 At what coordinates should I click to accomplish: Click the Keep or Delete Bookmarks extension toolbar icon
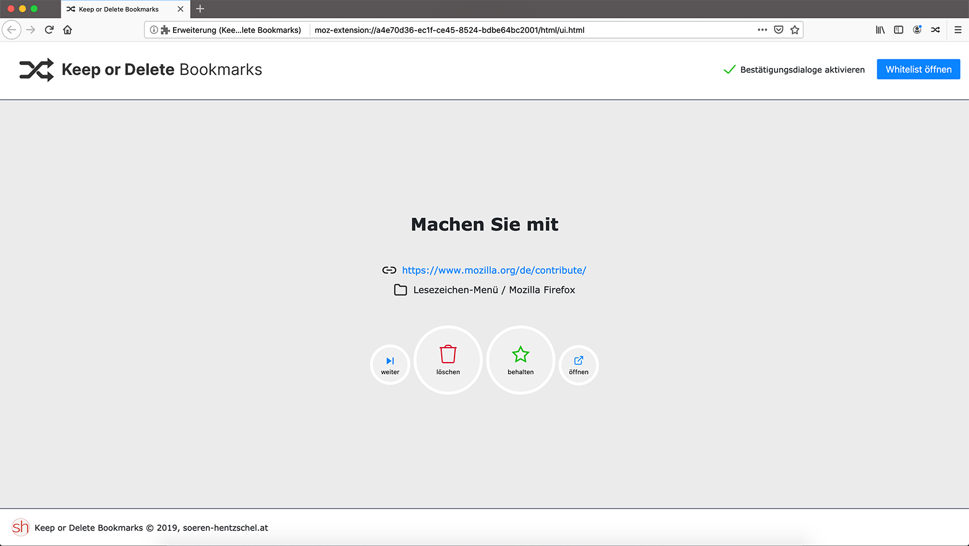click(x=936, y=29)
